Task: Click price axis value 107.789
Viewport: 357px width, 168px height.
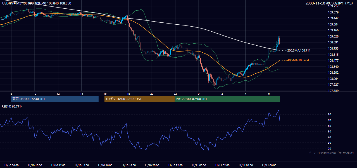Action: [x=334, y=91]
